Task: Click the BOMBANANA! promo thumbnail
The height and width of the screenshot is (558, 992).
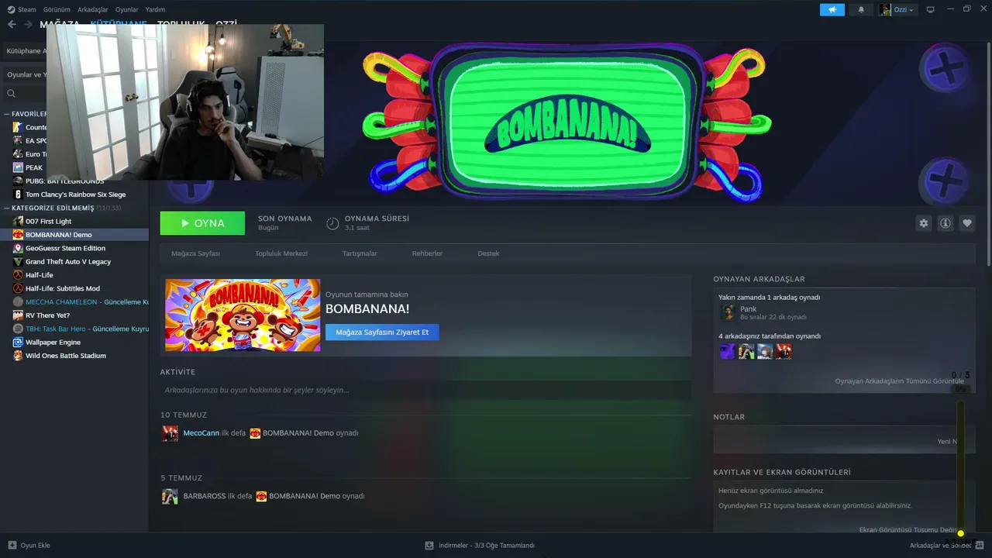Action: coord(243,315)
